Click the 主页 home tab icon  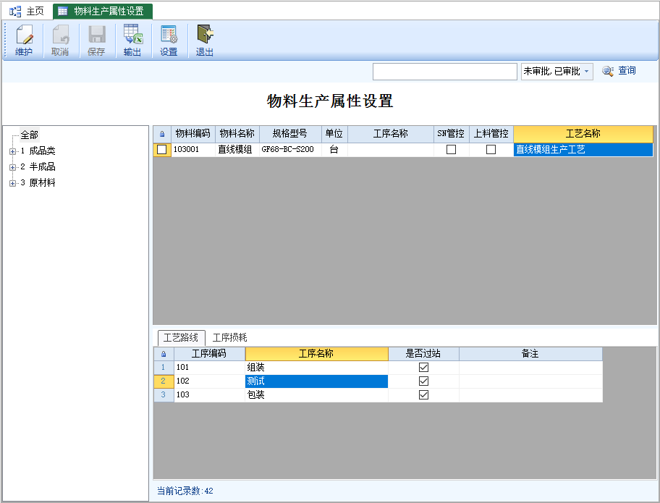coord(15,12)
